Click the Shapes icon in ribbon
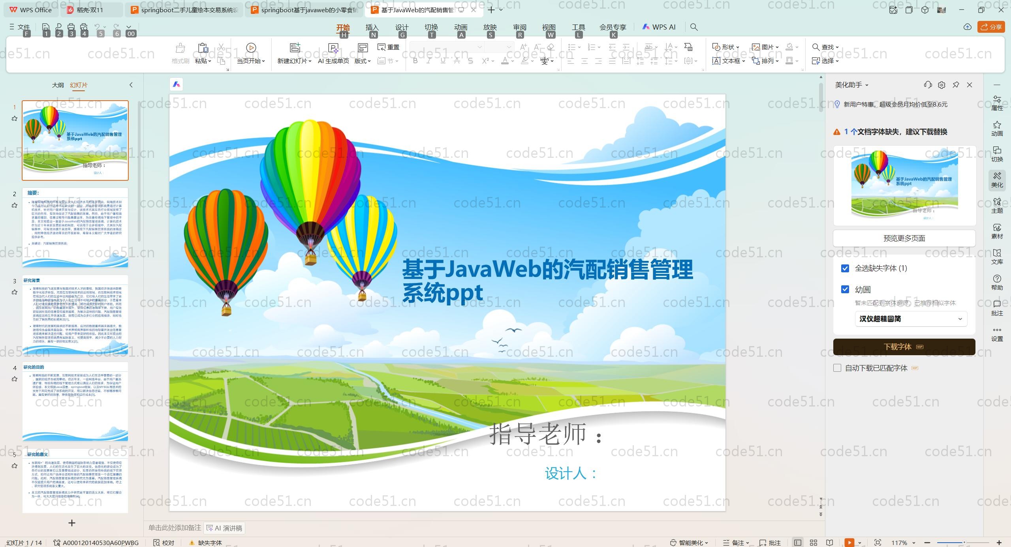1011x547 pixels. click(x=716, y=47)
